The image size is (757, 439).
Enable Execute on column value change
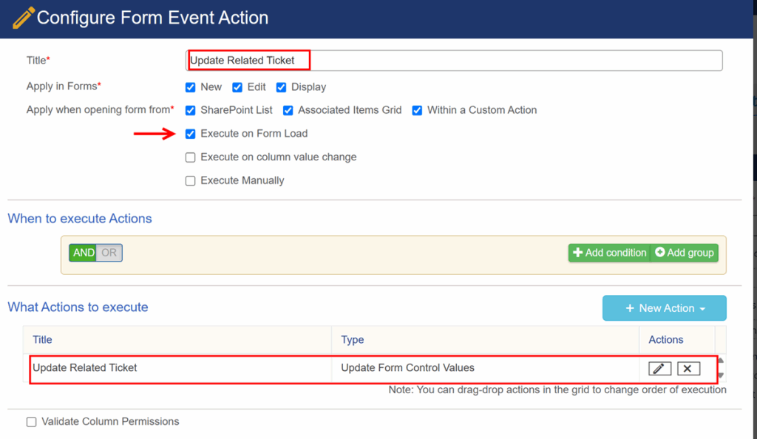[x=190, y=157]
